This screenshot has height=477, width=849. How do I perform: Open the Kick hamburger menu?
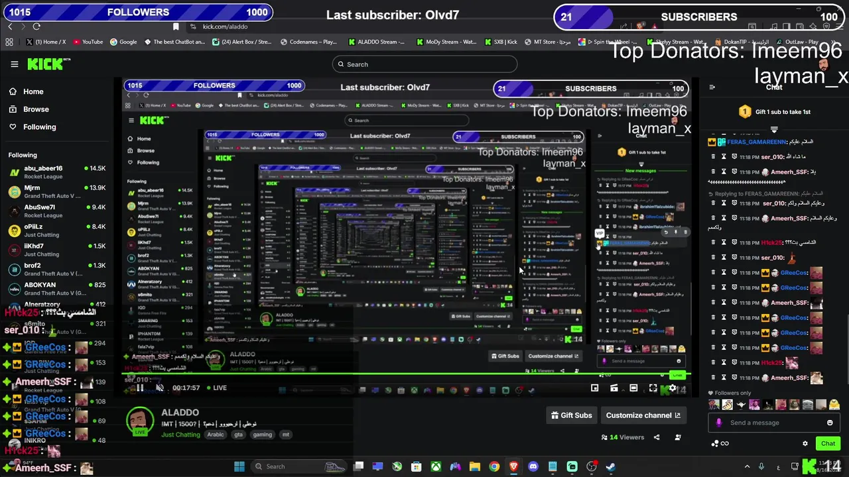pos(15,64)
